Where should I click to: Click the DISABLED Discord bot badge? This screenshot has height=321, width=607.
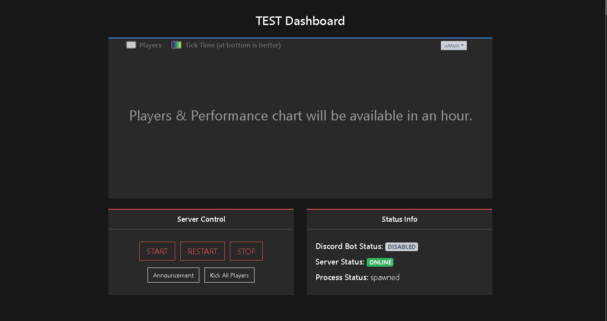click(401, 247)
